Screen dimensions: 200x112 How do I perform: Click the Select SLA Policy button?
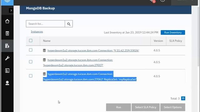[146, 107]
